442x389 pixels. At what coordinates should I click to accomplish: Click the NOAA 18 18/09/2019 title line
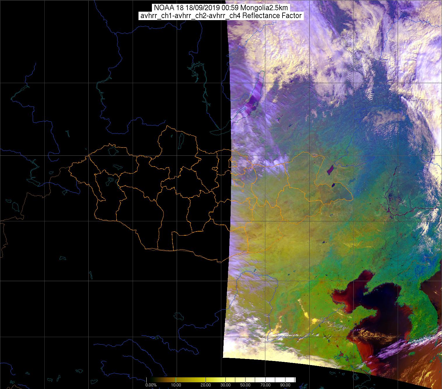tap(221, 7)
